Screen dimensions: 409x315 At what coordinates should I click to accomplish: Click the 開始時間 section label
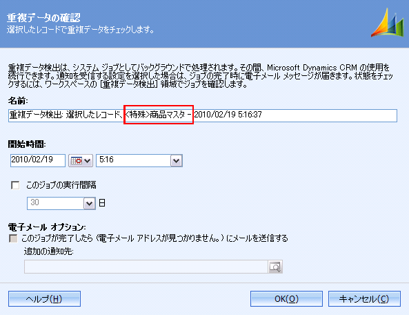pyautogui.click(x=27, y=144)
